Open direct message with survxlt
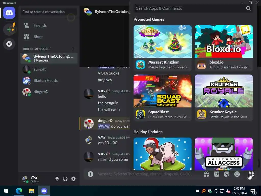This screenshot has height=196, width=261. (49, 69)
